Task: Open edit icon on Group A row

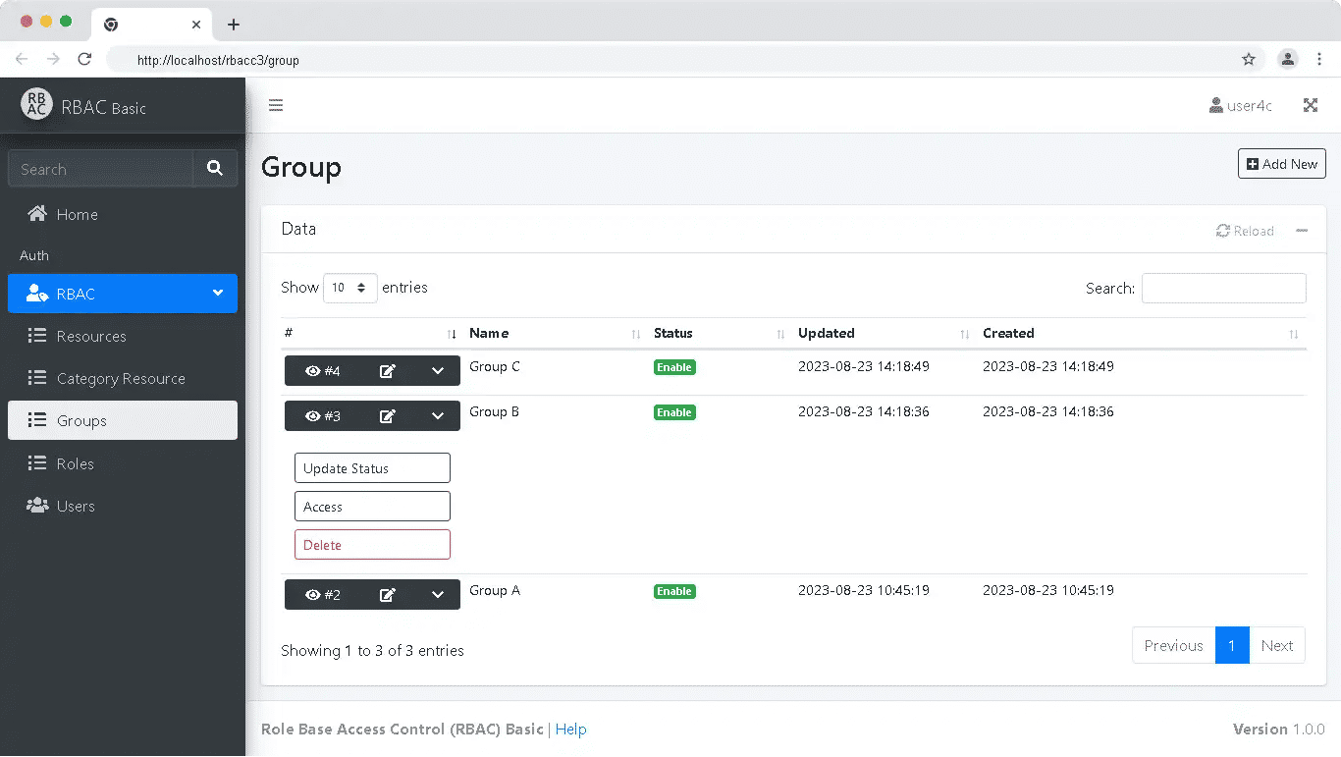Action: tap(388, 595)
